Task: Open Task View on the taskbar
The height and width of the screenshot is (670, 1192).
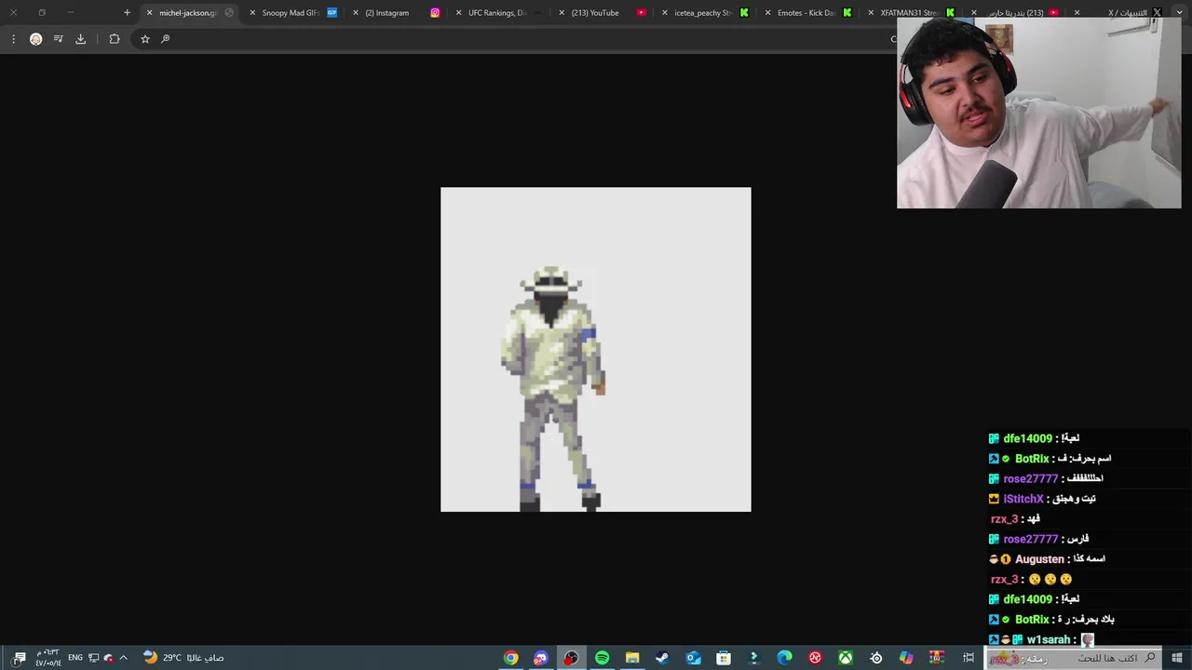Action: pyautogui.click(x=968, y=658)
